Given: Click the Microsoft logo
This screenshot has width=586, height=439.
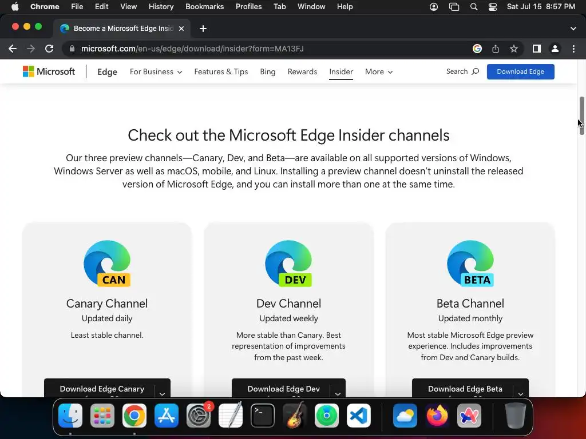Looking at the screenshot, I should click(49, 71).
